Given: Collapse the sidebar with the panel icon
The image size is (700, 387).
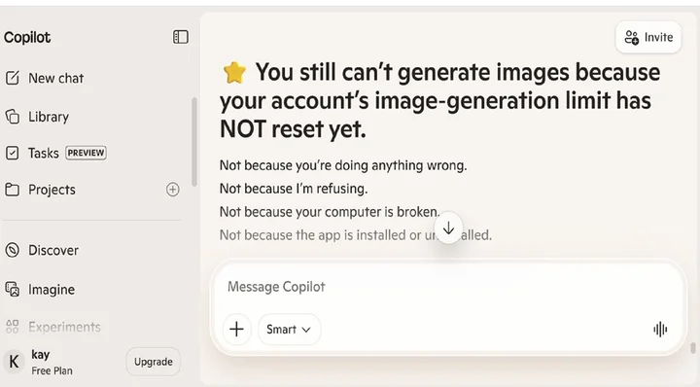Looking at the screenshot, I should (181, 37).
